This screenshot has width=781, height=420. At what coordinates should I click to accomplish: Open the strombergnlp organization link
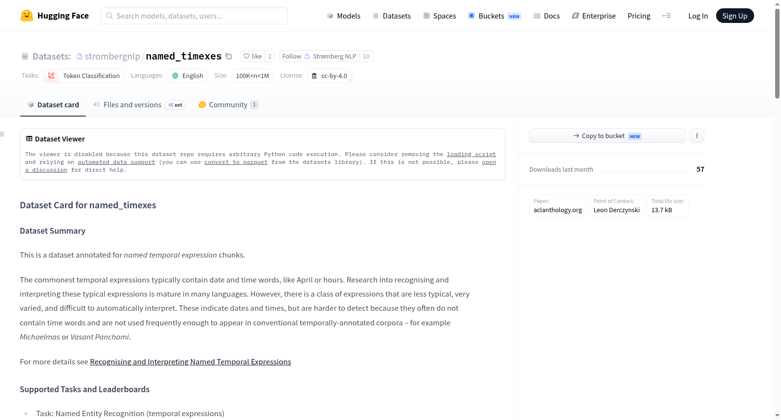coord(112,56)
